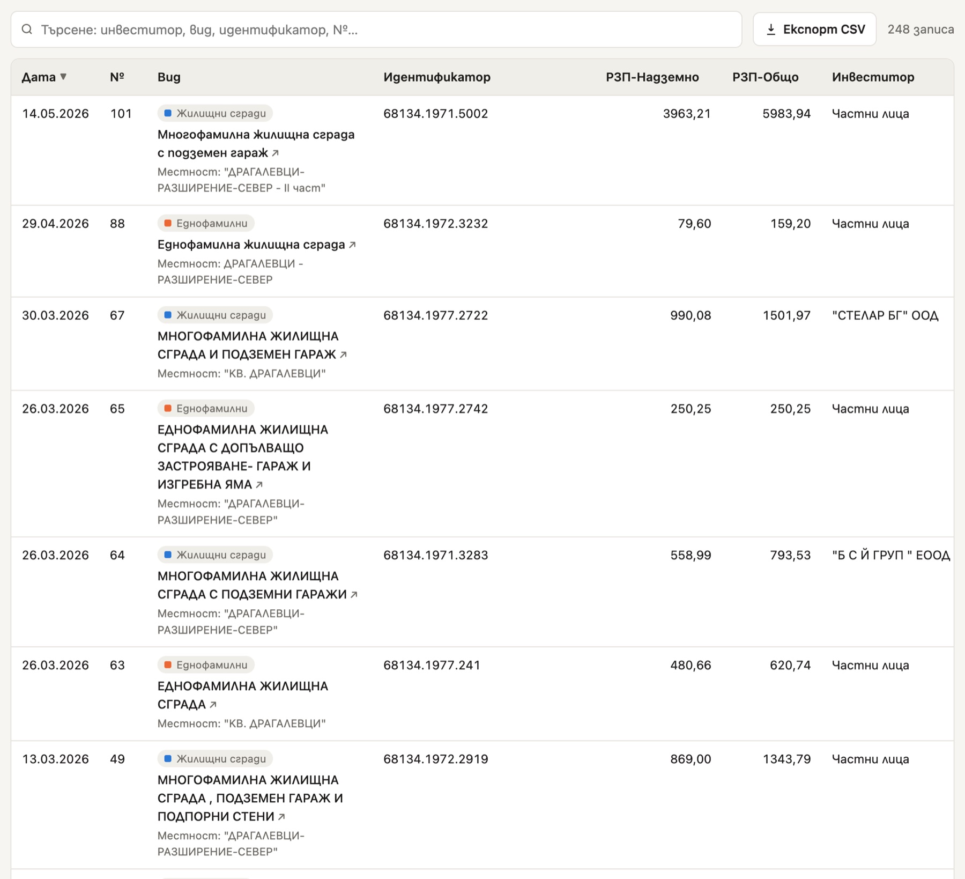Viewport: 965px width, 879px height.
Task: Select identifier 68134.1977.2722
Action: pyautogui.click(x=436, y=315)
